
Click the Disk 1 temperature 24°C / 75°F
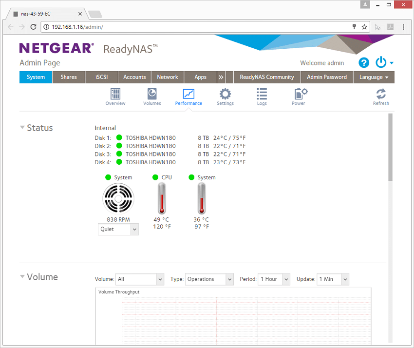click(x=229, y=138)
